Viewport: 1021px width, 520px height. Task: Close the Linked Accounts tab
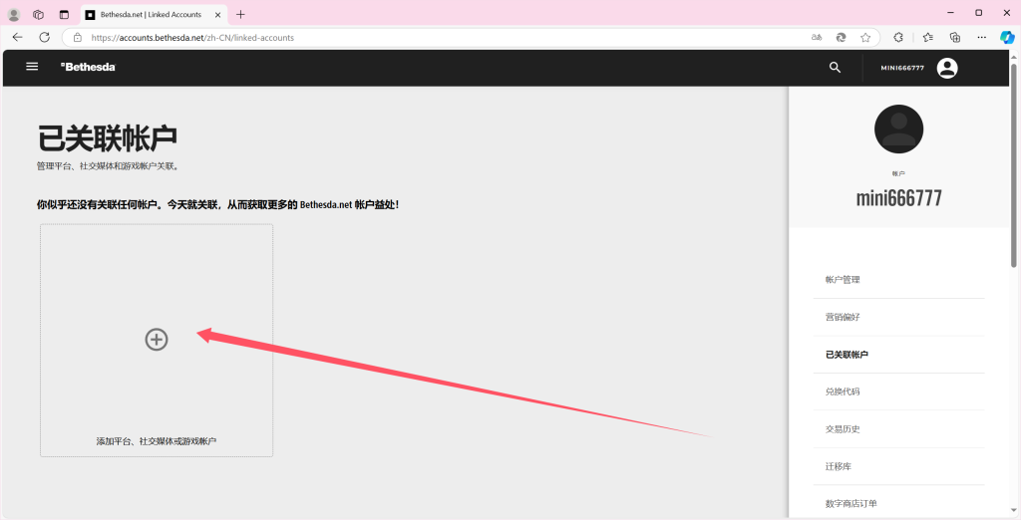[218, 14]
